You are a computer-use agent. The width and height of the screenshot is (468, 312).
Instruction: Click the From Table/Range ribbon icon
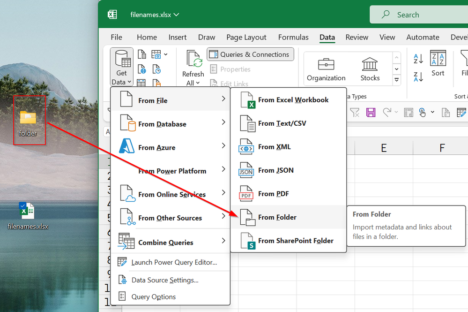(141, 83)
